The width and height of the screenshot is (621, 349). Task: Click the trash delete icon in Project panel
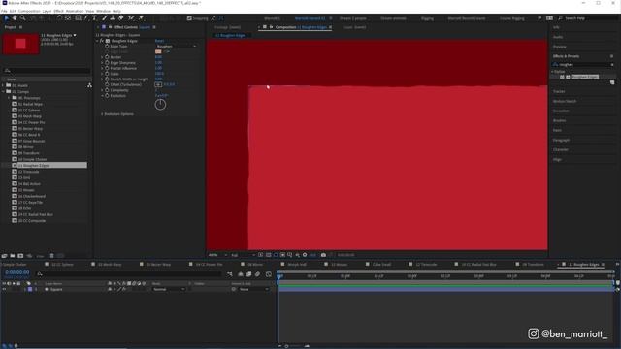coord(51,256)
